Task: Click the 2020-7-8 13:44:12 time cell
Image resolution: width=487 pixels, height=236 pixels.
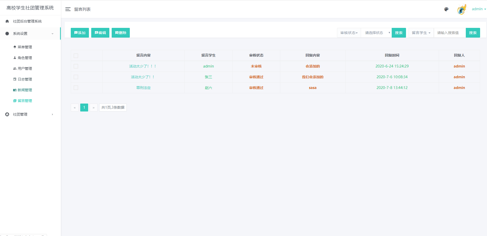Action: pyautogui.click(x=392, y=88)
